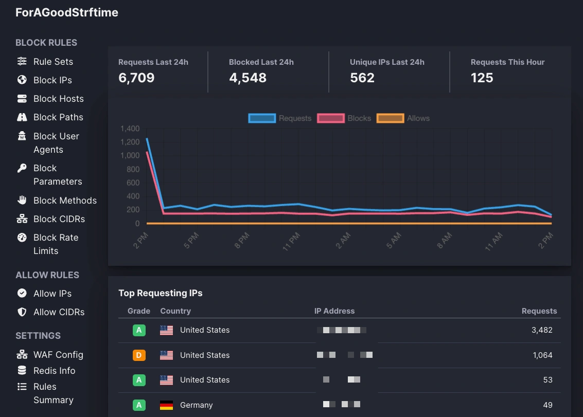The height and width of the screenshot is (417, 583).
Task: Click the Country column header
Action: click(x=175, y=311)
